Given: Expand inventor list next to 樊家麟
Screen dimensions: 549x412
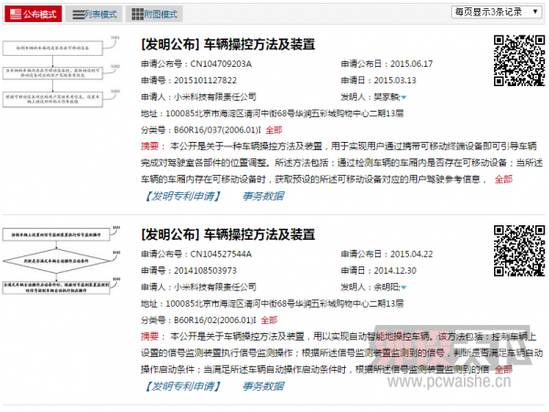Looking at the screenshot, I should 404,96.
